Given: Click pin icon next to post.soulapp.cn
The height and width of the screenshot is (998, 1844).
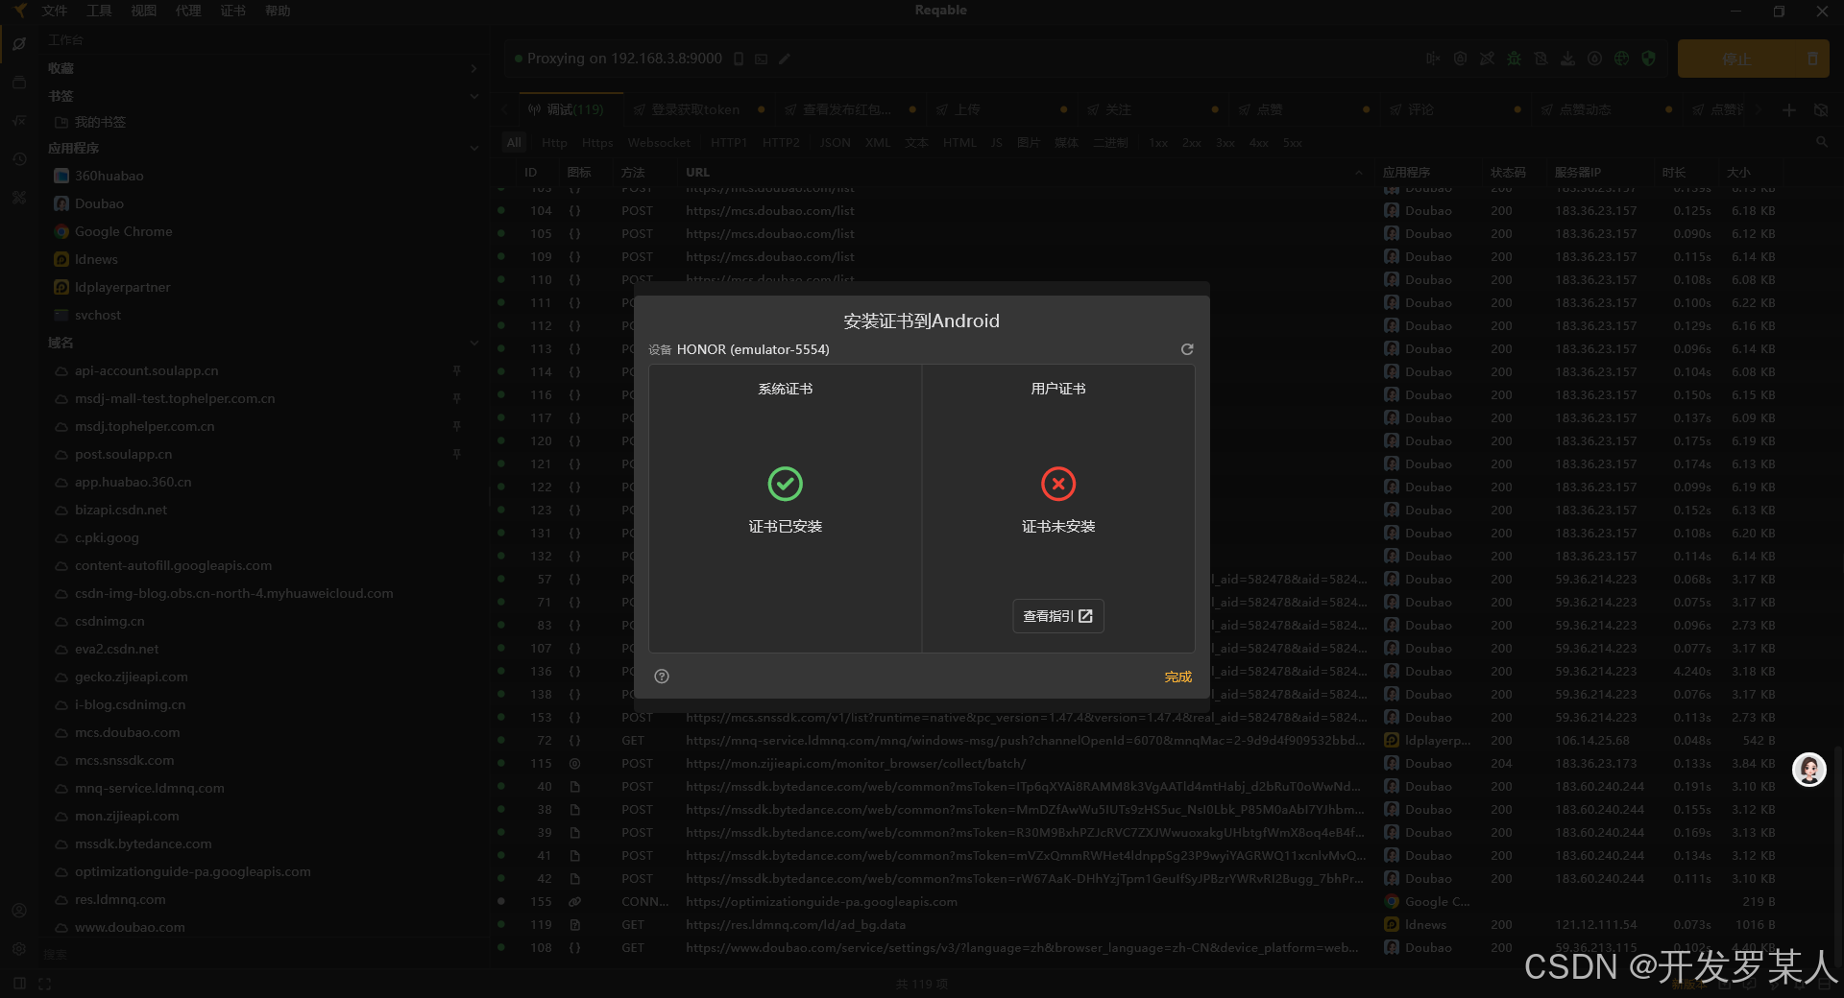Looking at the screenshot, I should (x=457, y=454).
